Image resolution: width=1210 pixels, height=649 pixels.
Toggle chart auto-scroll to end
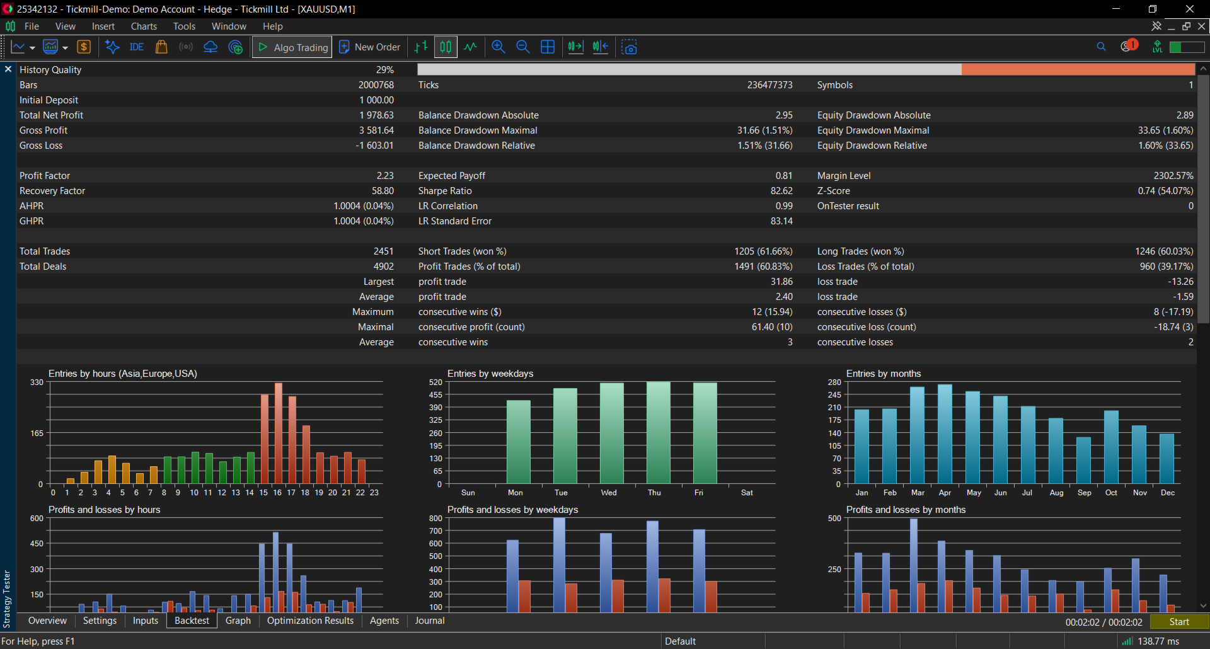tap(575, 47)
